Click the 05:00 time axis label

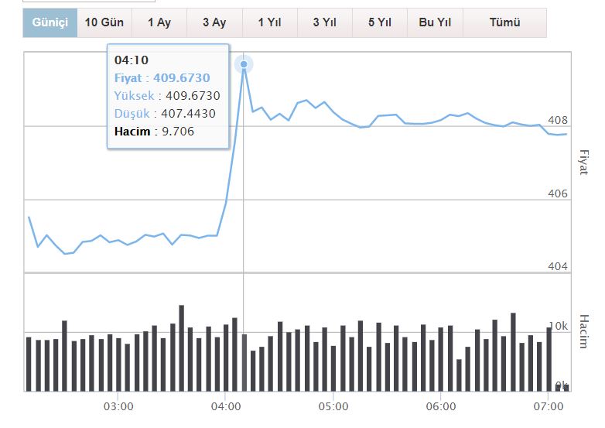[x=332, y=406]
